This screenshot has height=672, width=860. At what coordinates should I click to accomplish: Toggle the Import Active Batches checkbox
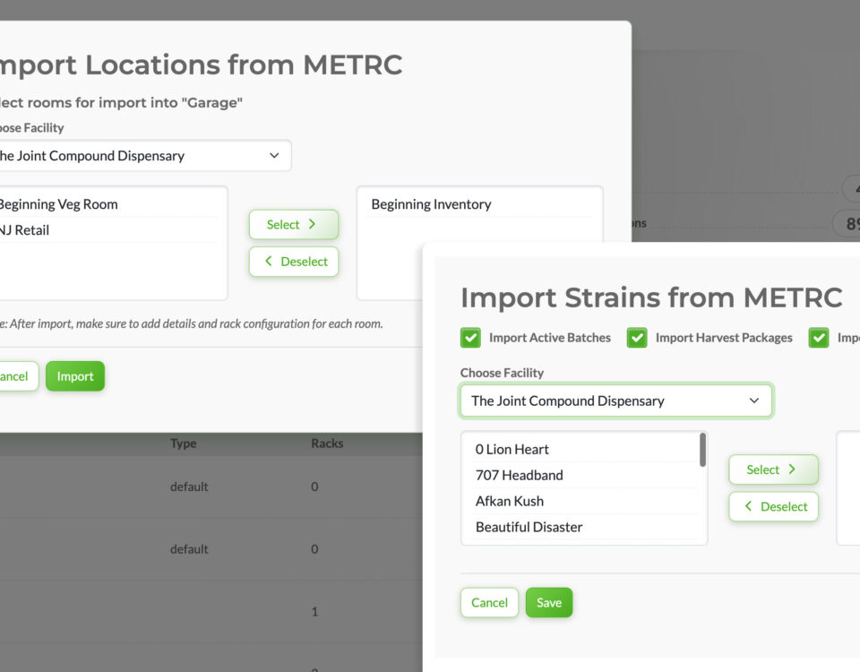coord(470,338)
